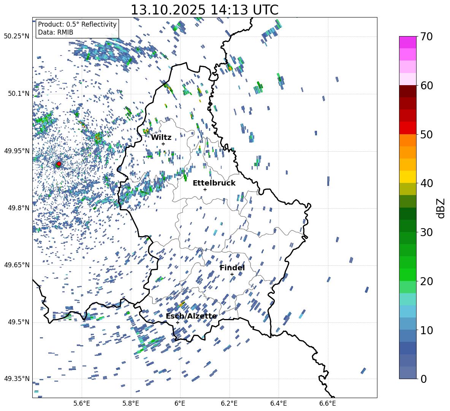Click the timestamp title 13.10.2025 14:13 UTC
Image resolution: width=450 pixels, height=411 pixels.
[x=204, y=10]
